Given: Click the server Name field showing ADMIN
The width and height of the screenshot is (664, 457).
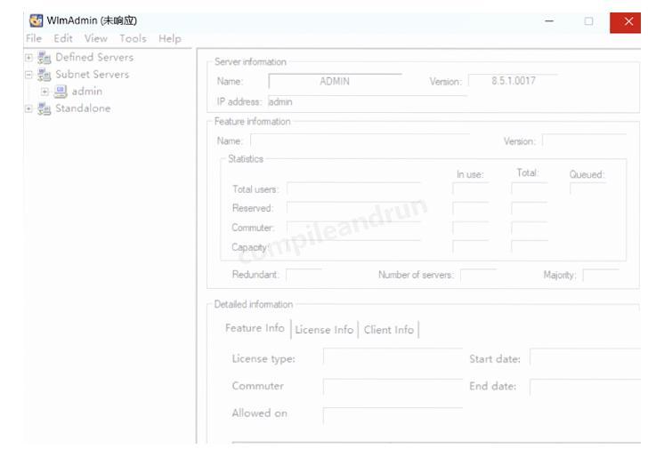Looking at the screenshot, I should tap(335, 81).
